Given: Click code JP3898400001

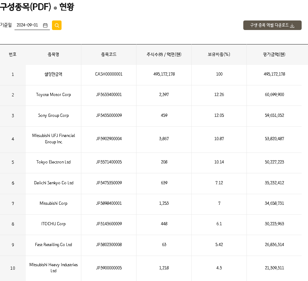Looking at the screenshot, I should click(x=109, y=203).
